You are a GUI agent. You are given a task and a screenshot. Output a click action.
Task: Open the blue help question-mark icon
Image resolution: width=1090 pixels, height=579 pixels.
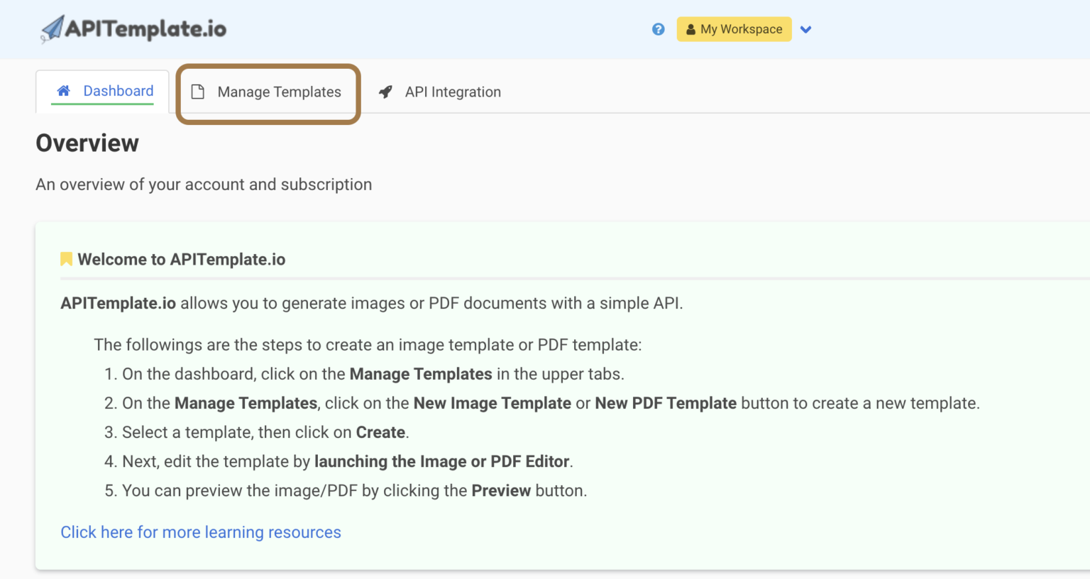pos(658,29)
